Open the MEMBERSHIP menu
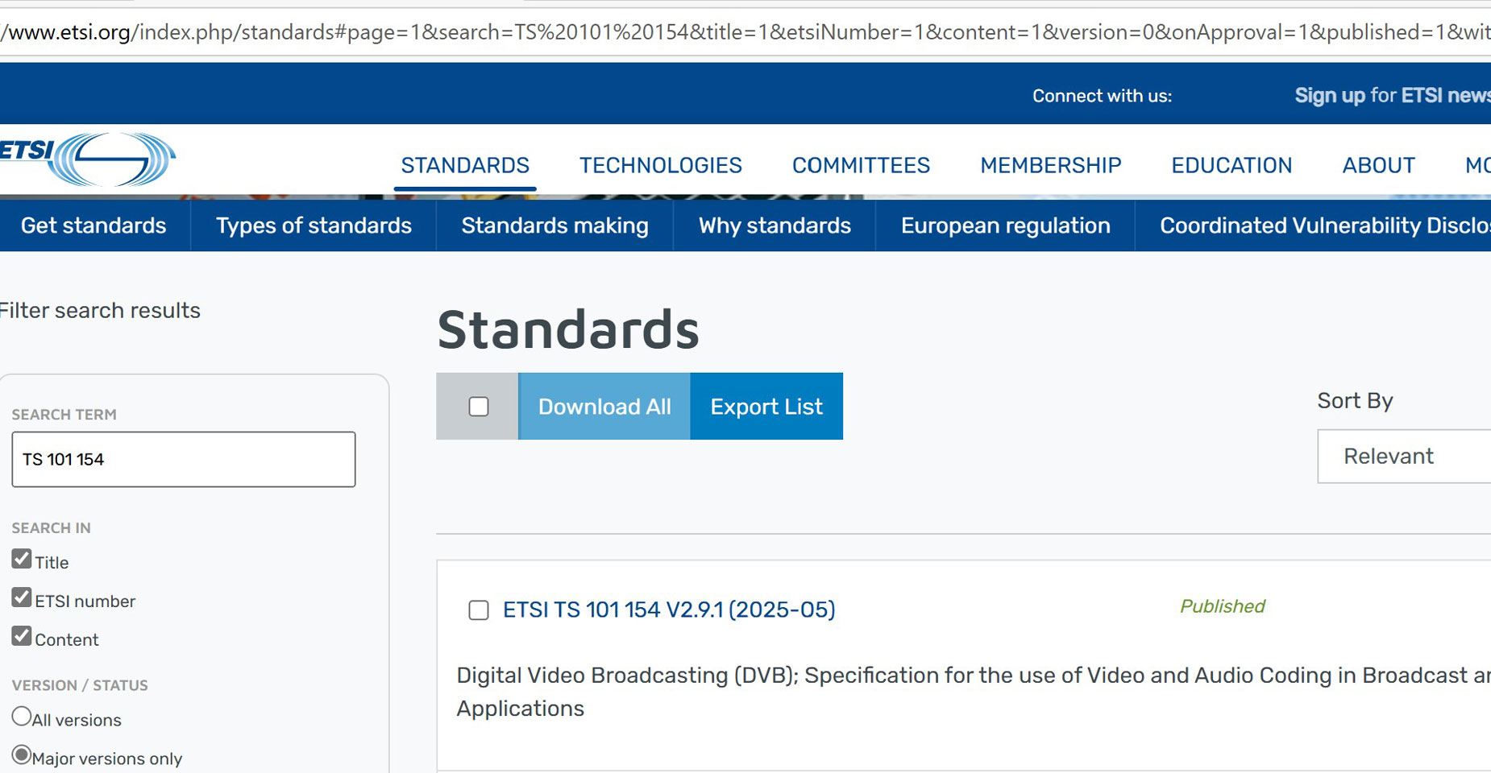Image resolution: width=1491 pixels, height=773 pixels. 1051,165
